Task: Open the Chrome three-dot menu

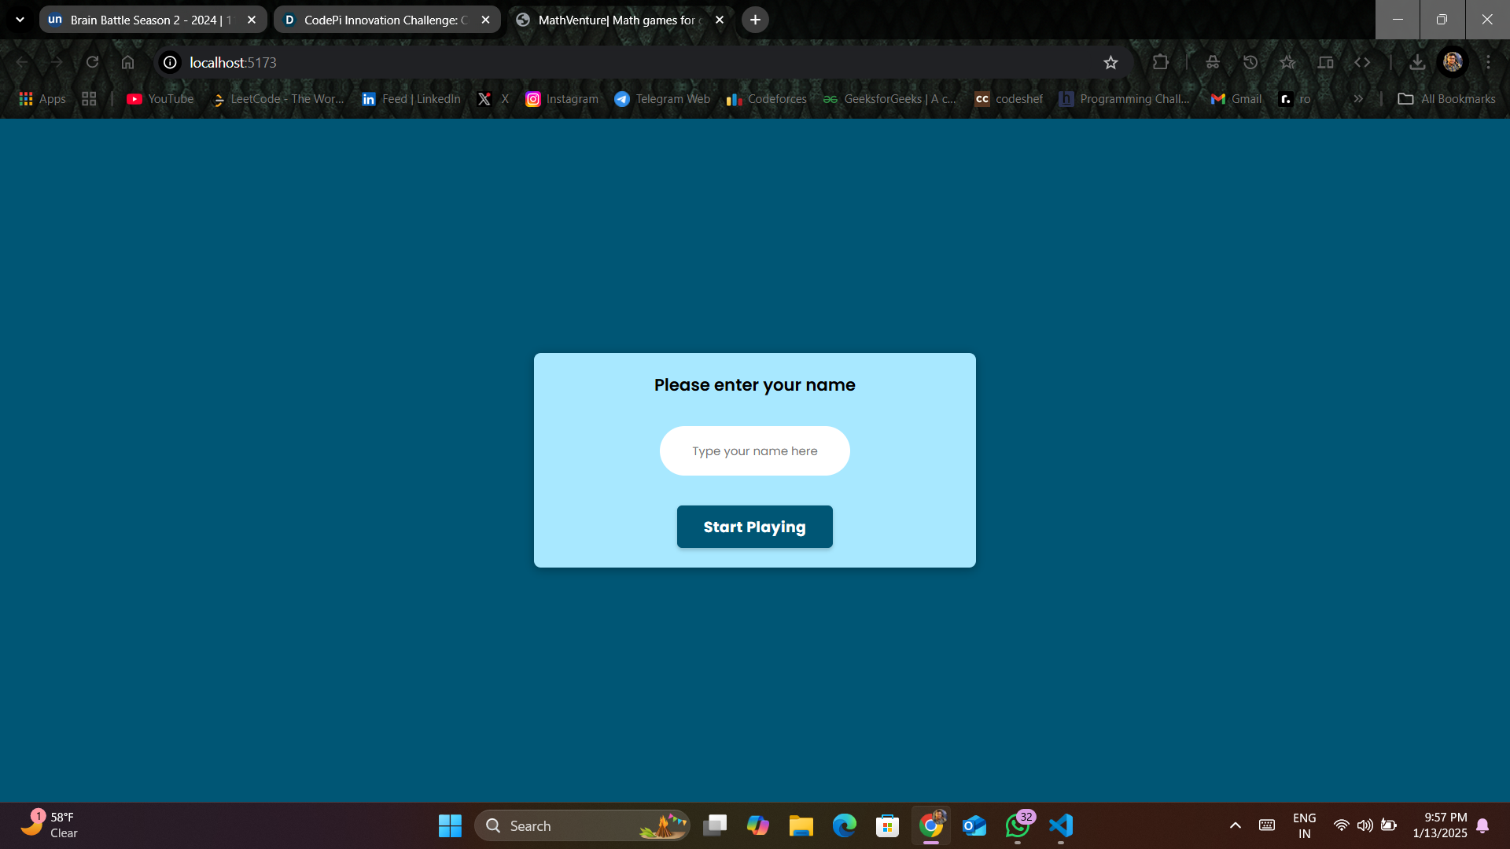Action: pos(1488,63)
